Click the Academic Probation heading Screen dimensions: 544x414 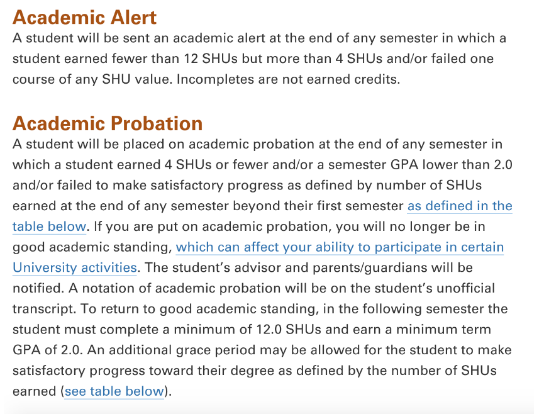108,123
